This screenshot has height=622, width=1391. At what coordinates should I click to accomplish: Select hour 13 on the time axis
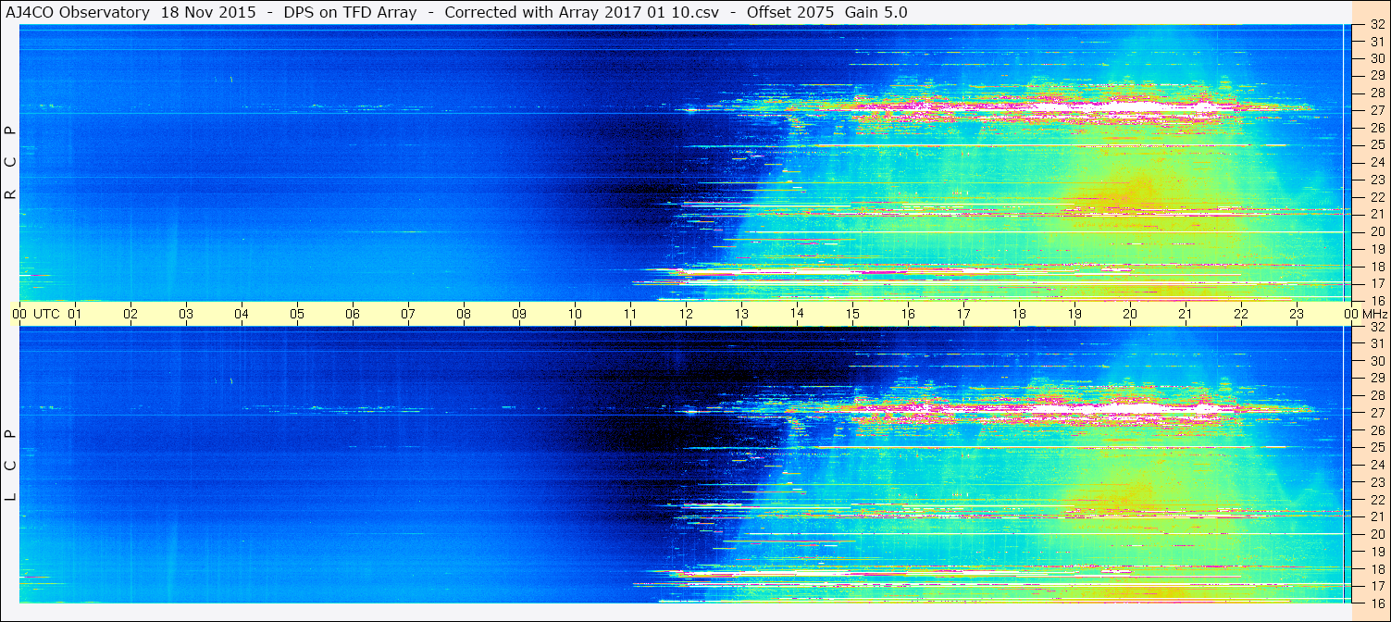tap(741, 314)
